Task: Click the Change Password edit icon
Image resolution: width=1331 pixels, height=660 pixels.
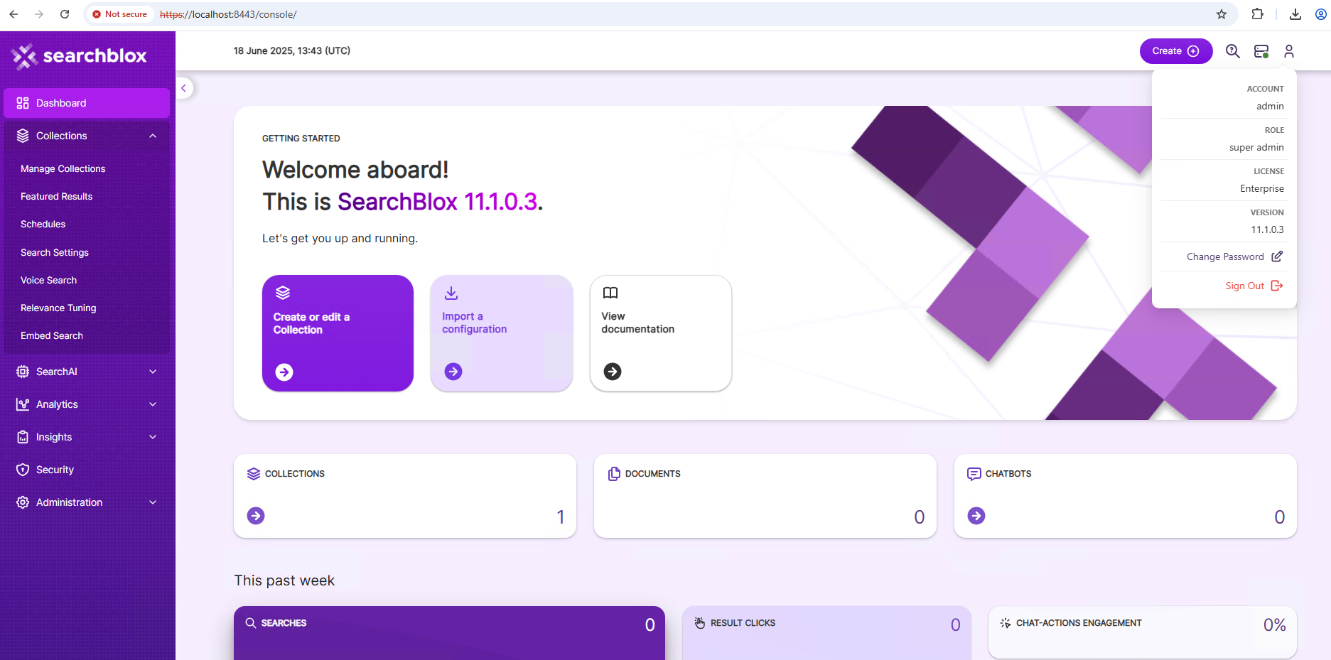Action: 1277,256
